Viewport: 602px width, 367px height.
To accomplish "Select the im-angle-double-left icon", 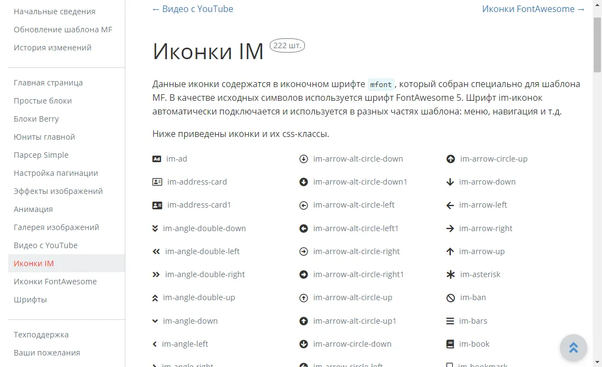I will click(155, 251).
